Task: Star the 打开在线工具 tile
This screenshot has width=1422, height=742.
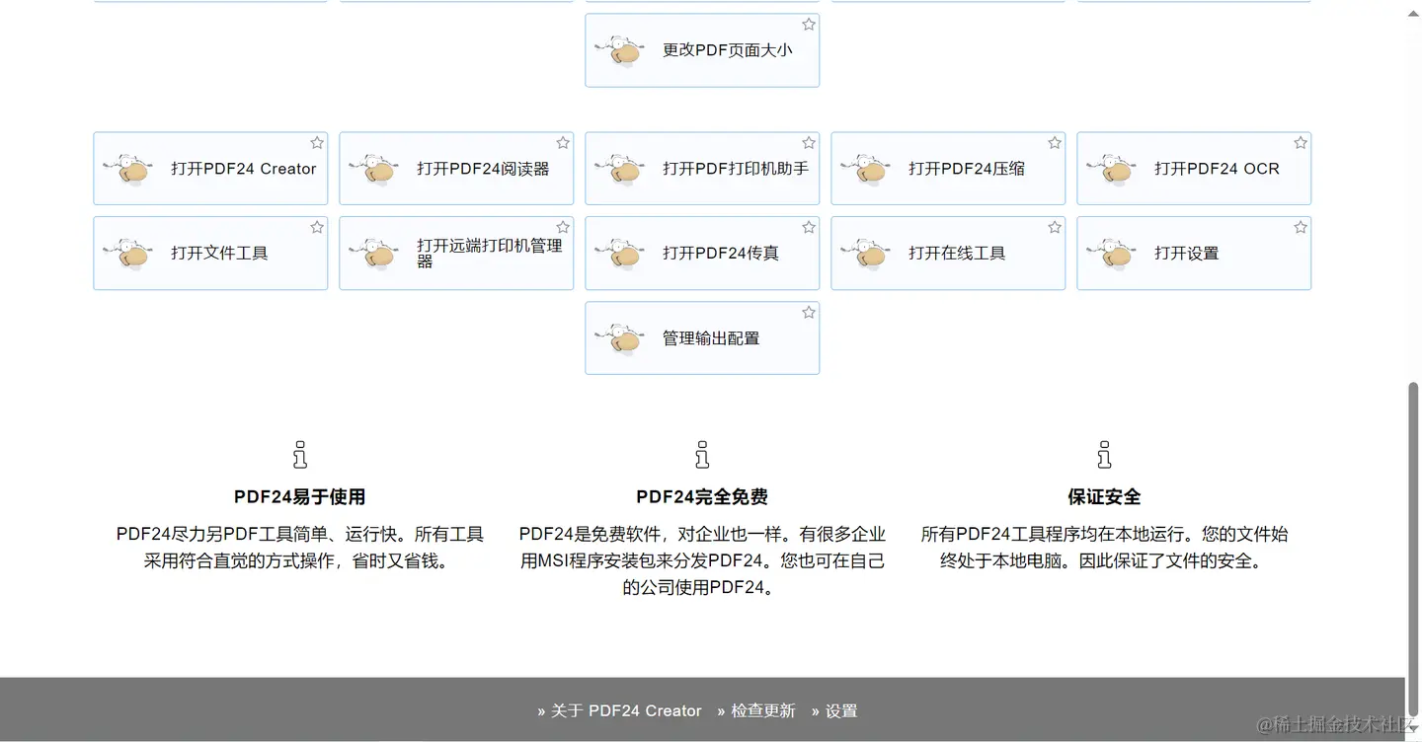Action: (1055, 228)
